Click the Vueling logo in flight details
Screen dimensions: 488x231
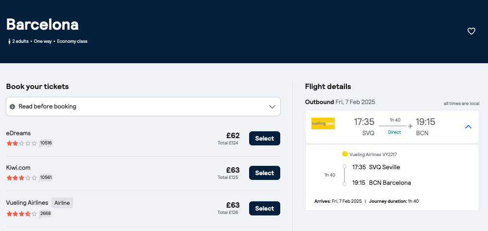pyautogui.click(x=323, y=124)
